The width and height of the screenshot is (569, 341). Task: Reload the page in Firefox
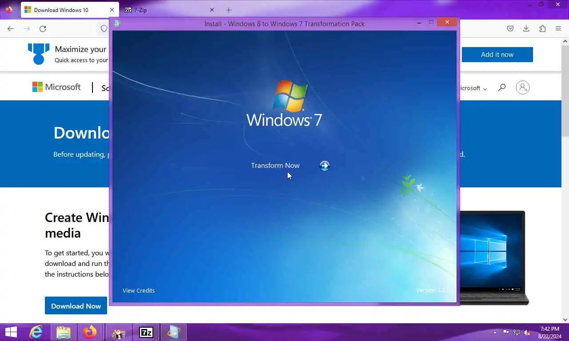point(43,28)
